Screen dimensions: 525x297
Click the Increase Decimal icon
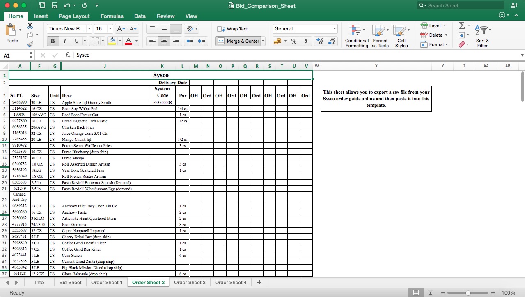tap(320, 41)
